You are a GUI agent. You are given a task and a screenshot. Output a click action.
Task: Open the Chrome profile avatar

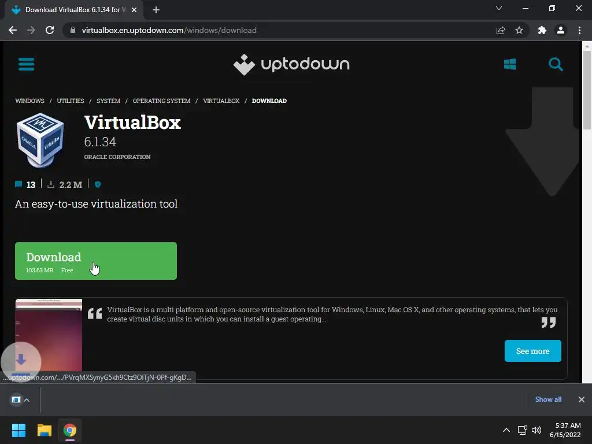tap(561, 30)
